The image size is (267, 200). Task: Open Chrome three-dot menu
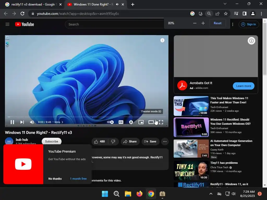pyautogui.click(x=261, y=14)
